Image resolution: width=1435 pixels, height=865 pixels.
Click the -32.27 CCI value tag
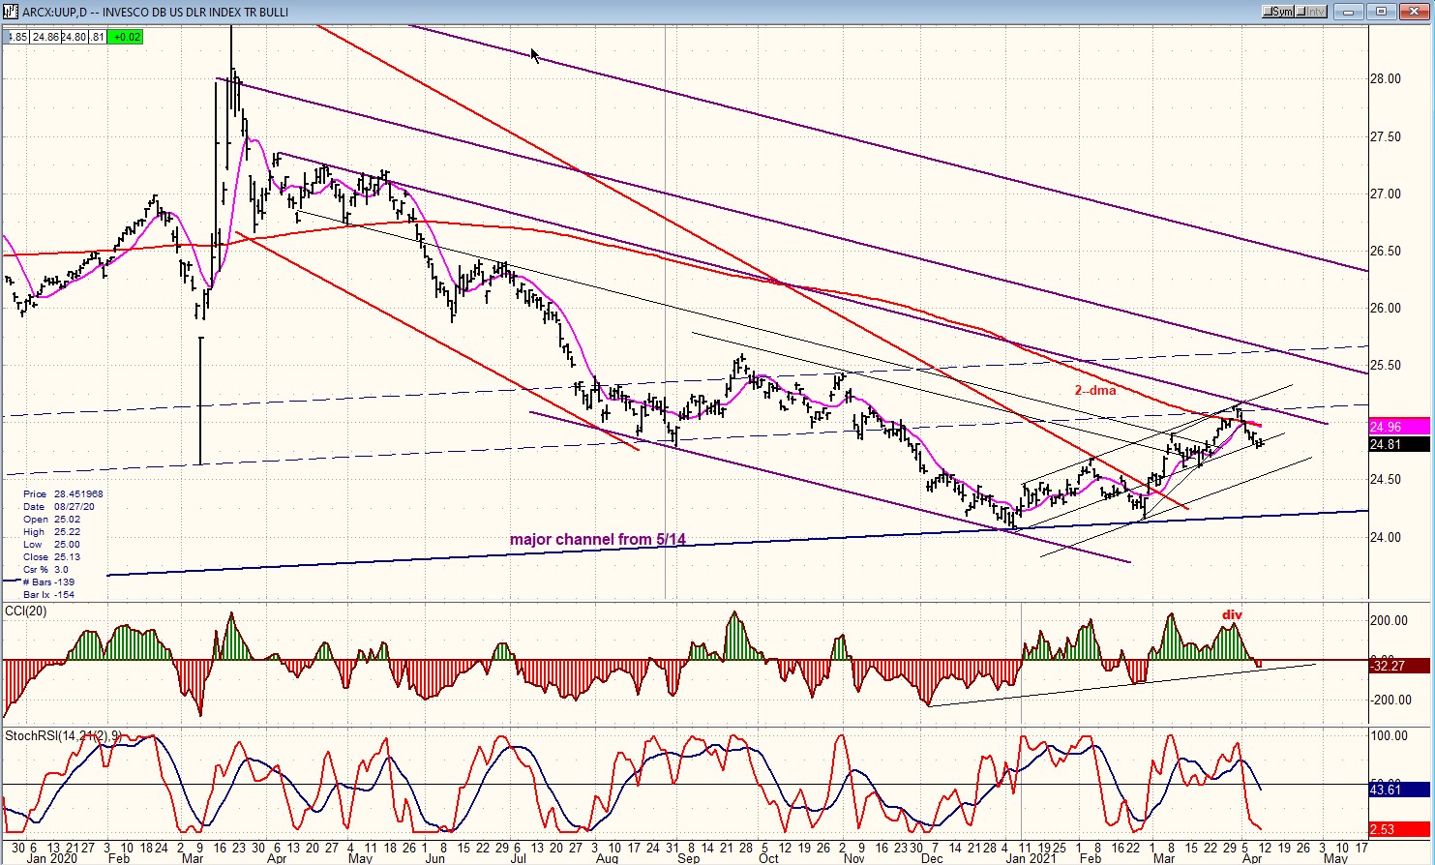(1399, 666)
